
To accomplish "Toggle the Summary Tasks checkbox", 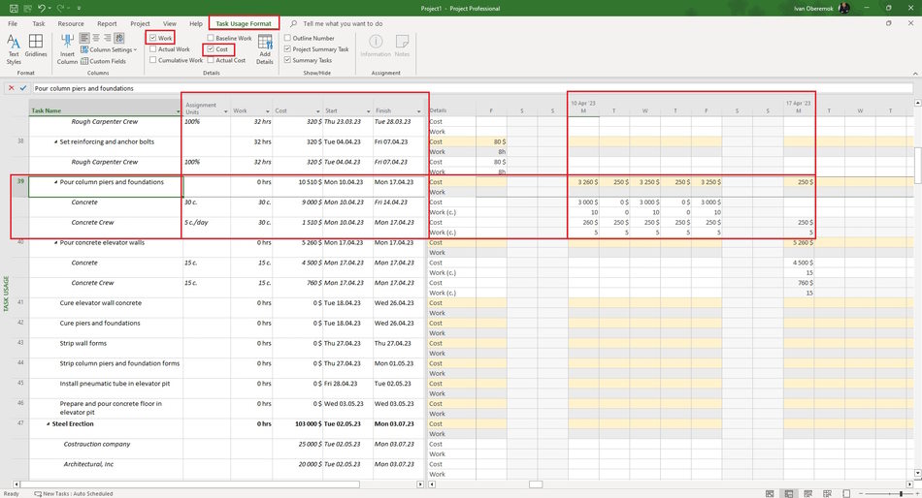I will point(287,60).
